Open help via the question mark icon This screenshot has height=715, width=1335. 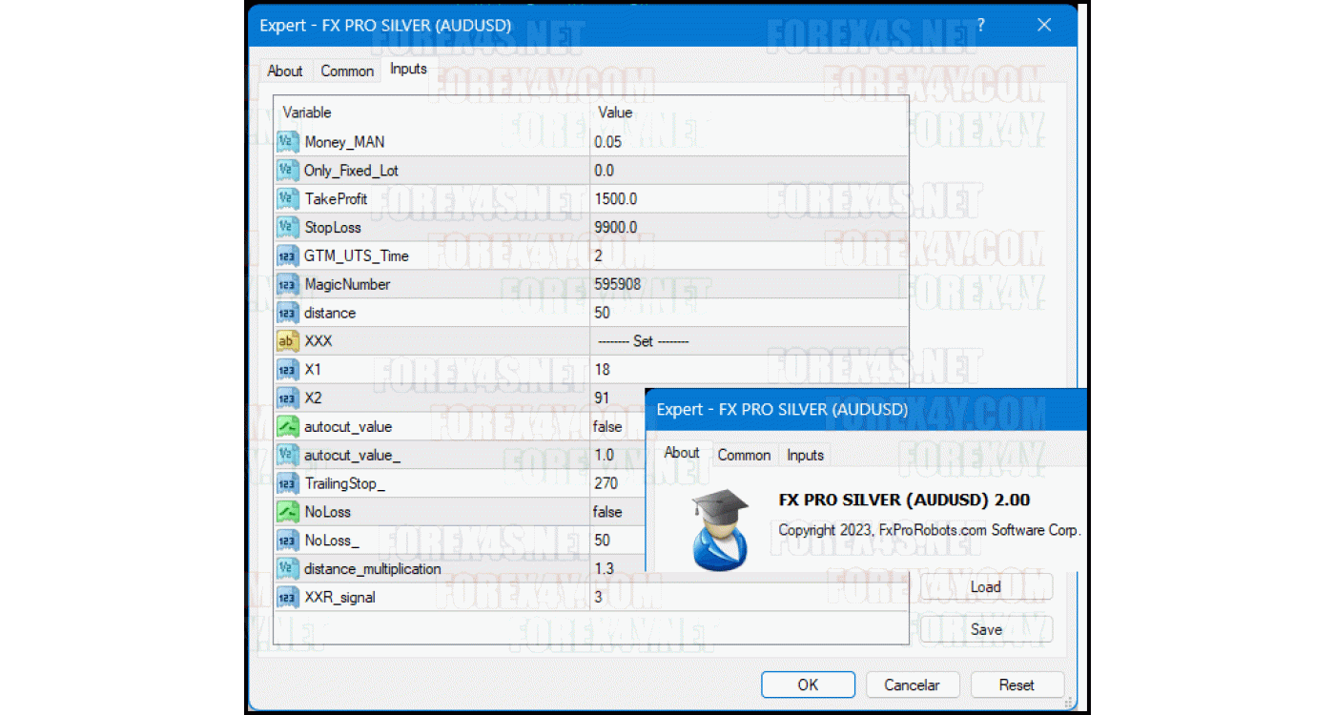coord(981,26)
